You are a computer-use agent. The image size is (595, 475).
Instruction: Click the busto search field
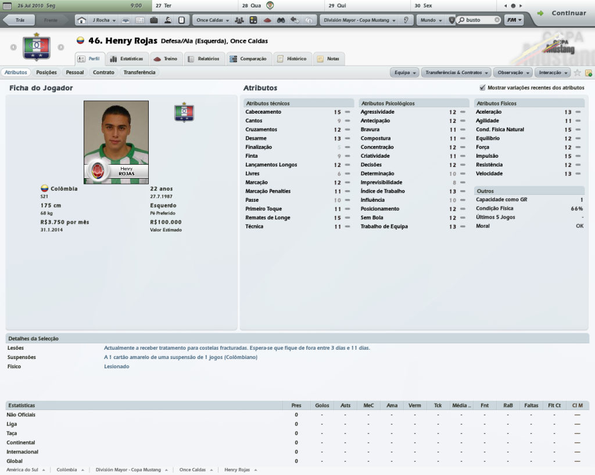[479, 20]
